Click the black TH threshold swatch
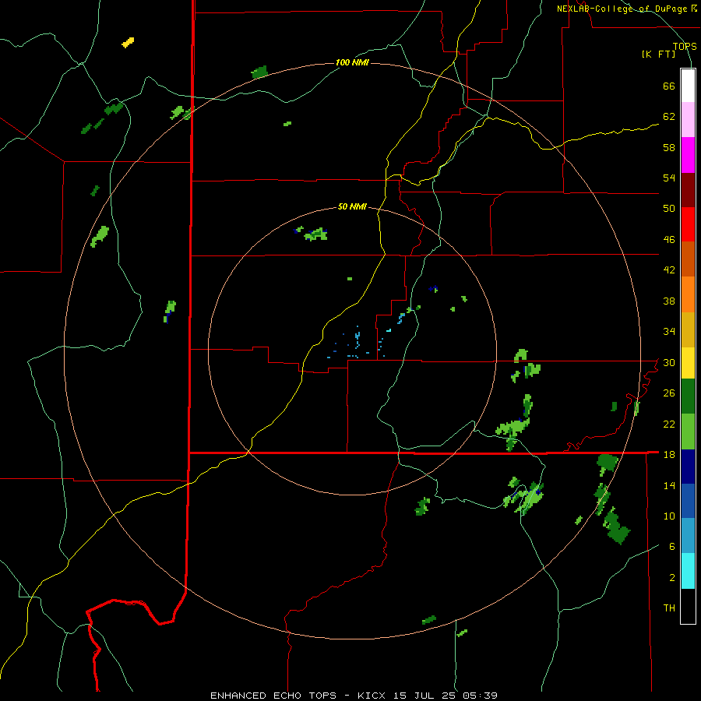The height and width of the screenshot is (701, 701). pos(688,606)
